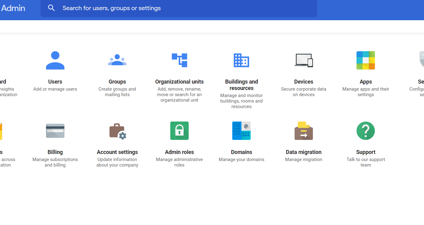Click the Users title link
424x225 pixels.
click(55, 82)
